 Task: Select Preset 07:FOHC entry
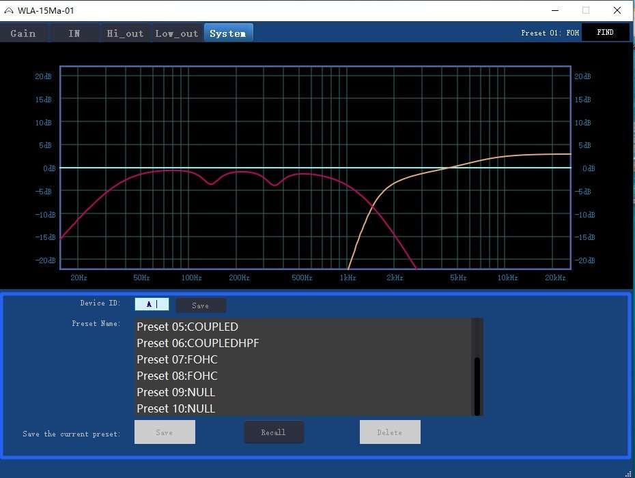(x=177, y=359)
